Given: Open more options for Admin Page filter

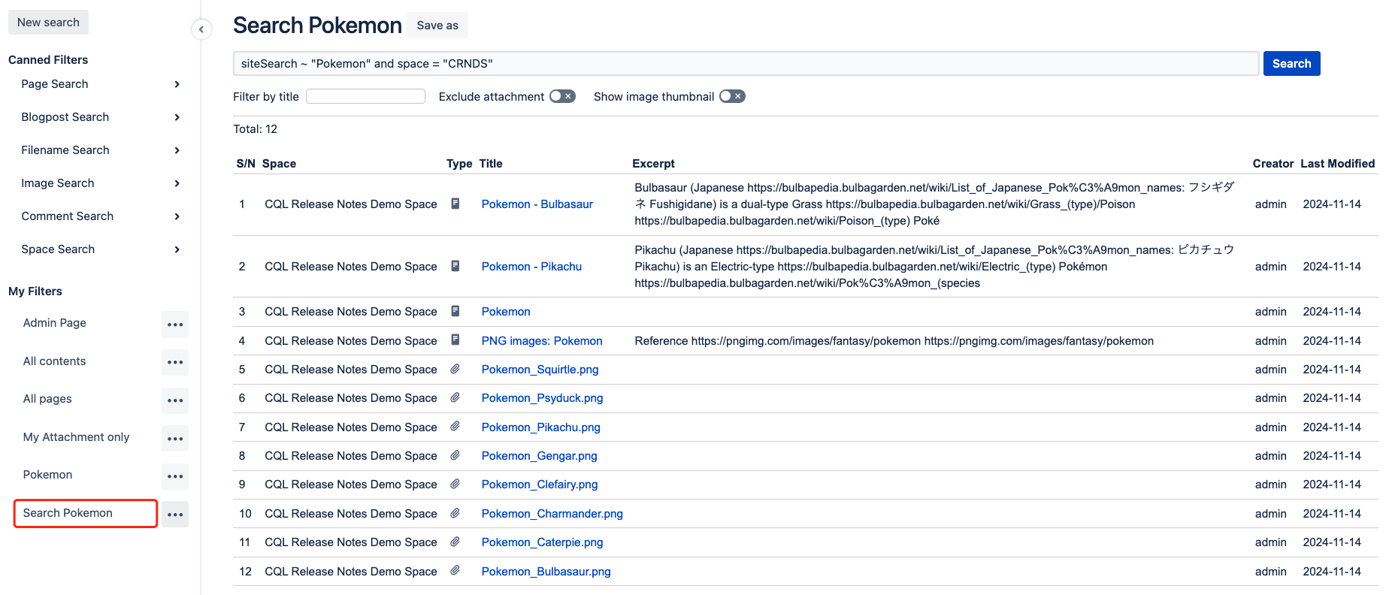Looking at the screenshot, I should (x=175, y=325).
